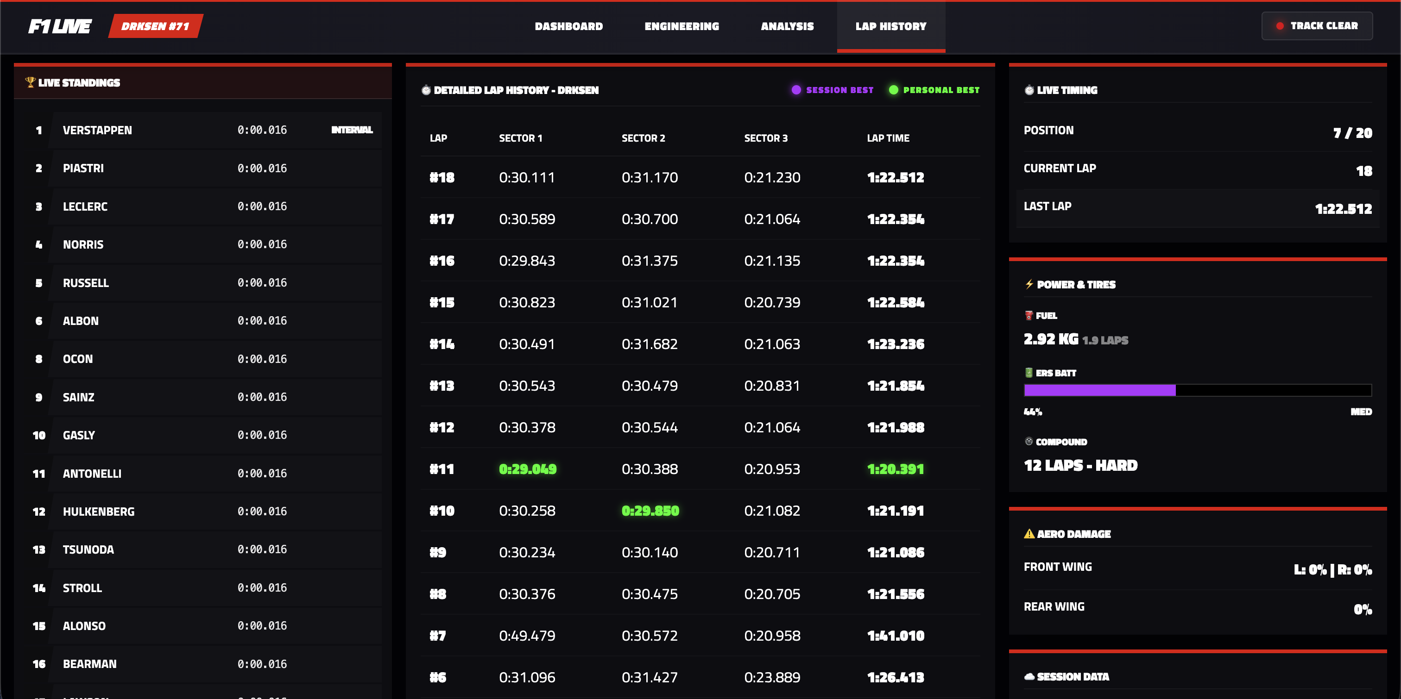The height and width of the screenshot is (699, 1401).
Task: Switch to the Engineering tab
Action: click(682, 26)
